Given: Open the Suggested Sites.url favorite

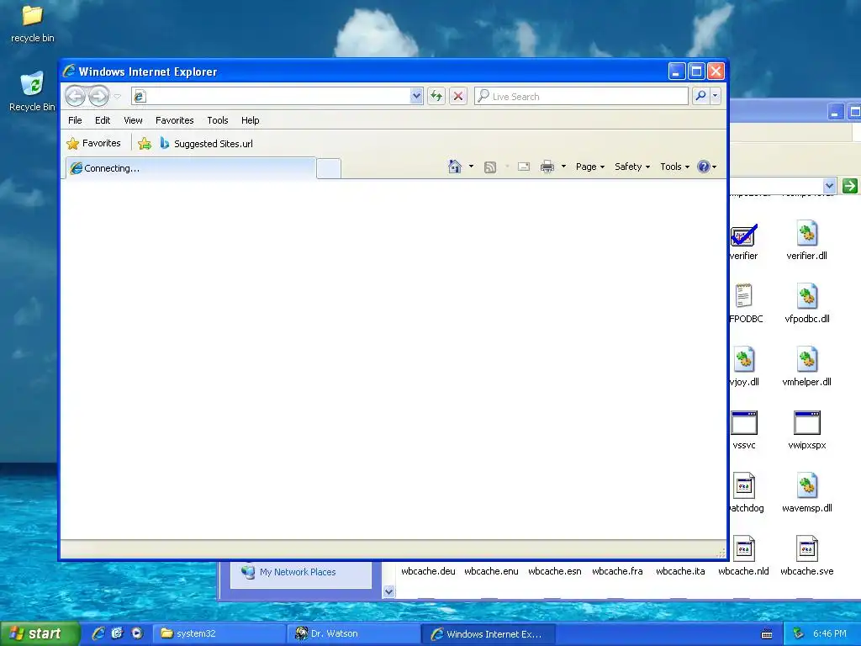Looking at the screenshot, I should [207, 143].
